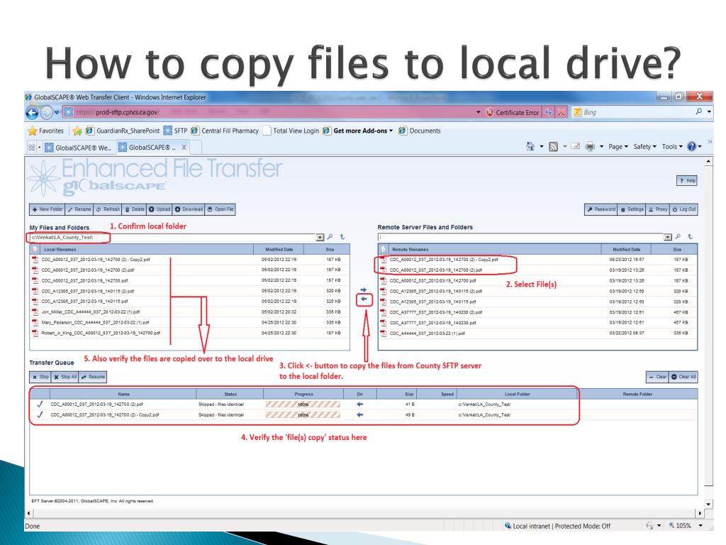
Task: Close the active GlobalSCAPE browser tab
Action: pos(184,147)
